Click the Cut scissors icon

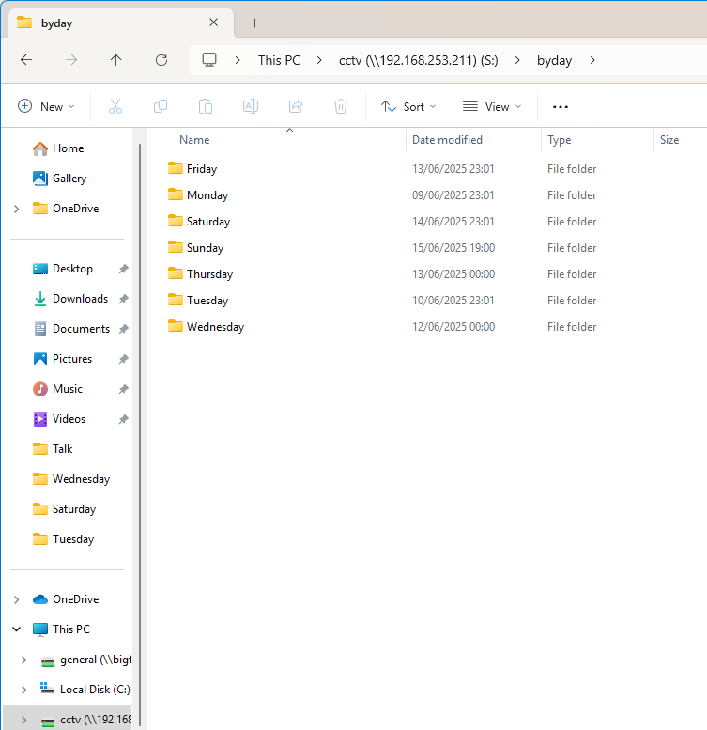(115, 106)
